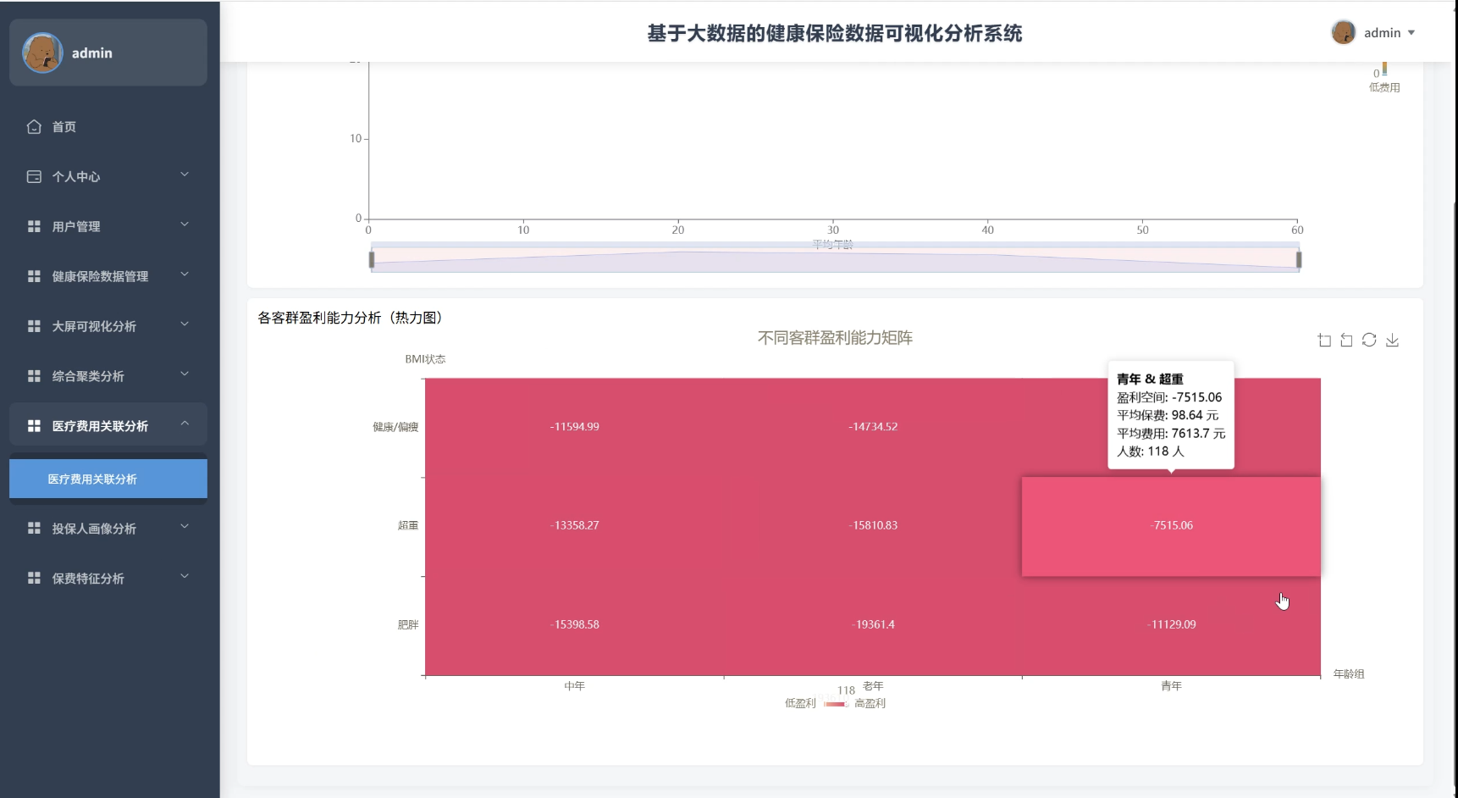Click heatmap cell with value -15398.58

coord(575,625)
